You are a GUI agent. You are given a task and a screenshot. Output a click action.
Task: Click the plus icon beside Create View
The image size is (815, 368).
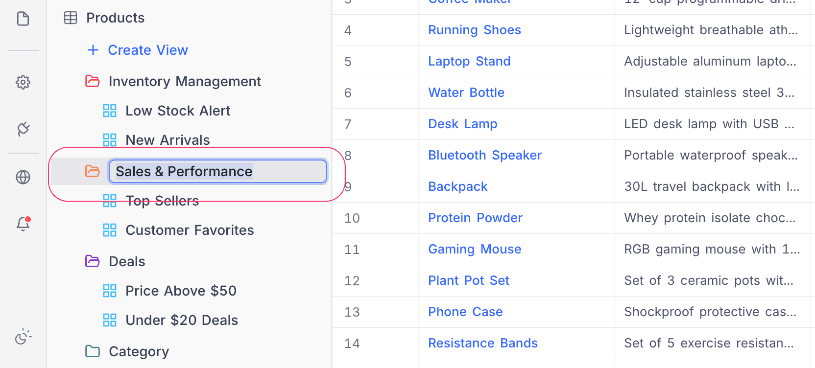pyautogui.click(x=93, y=50)
